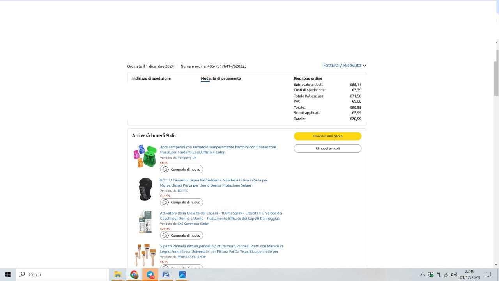
Task: Click the volume speaker tray icon
Action: point(454,274)
